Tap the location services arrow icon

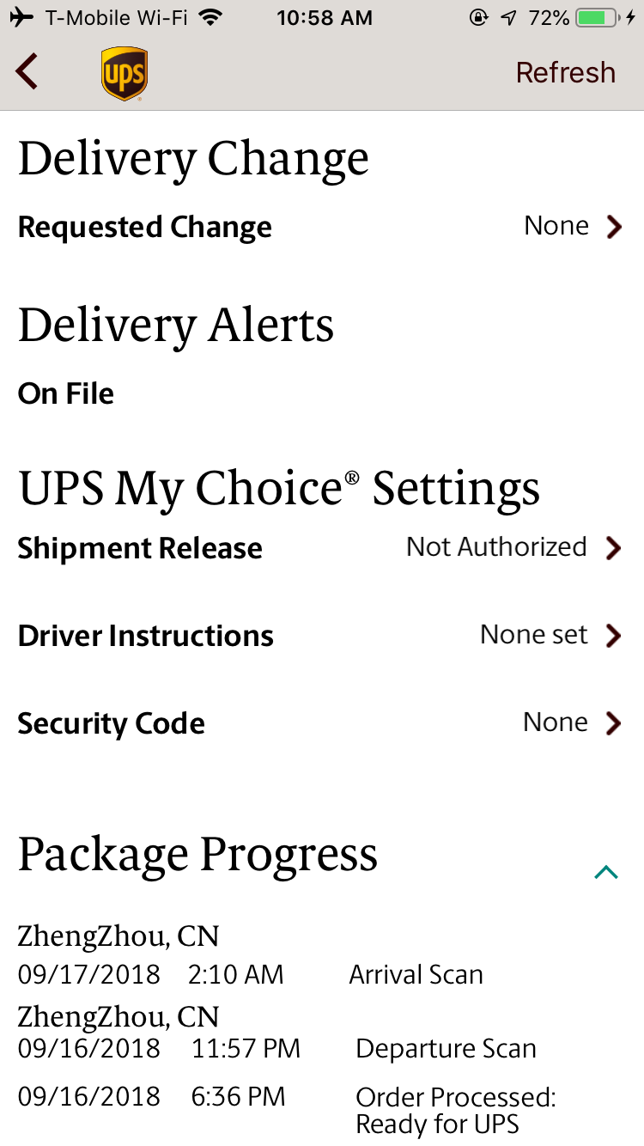tap(509, 17)
